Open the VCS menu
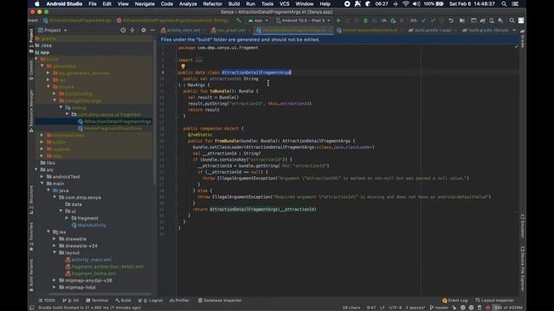554x311 pixels. (x=284, y=3)
